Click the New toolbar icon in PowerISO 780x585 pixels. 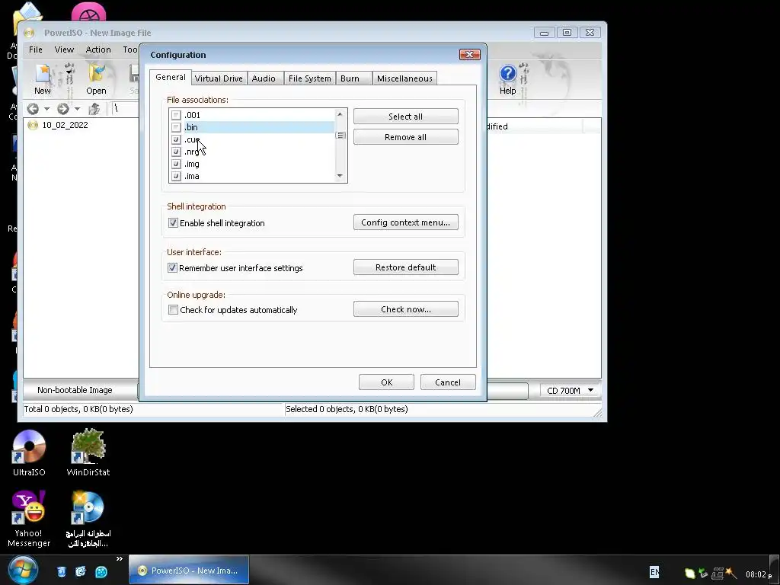tap(43, 78)
